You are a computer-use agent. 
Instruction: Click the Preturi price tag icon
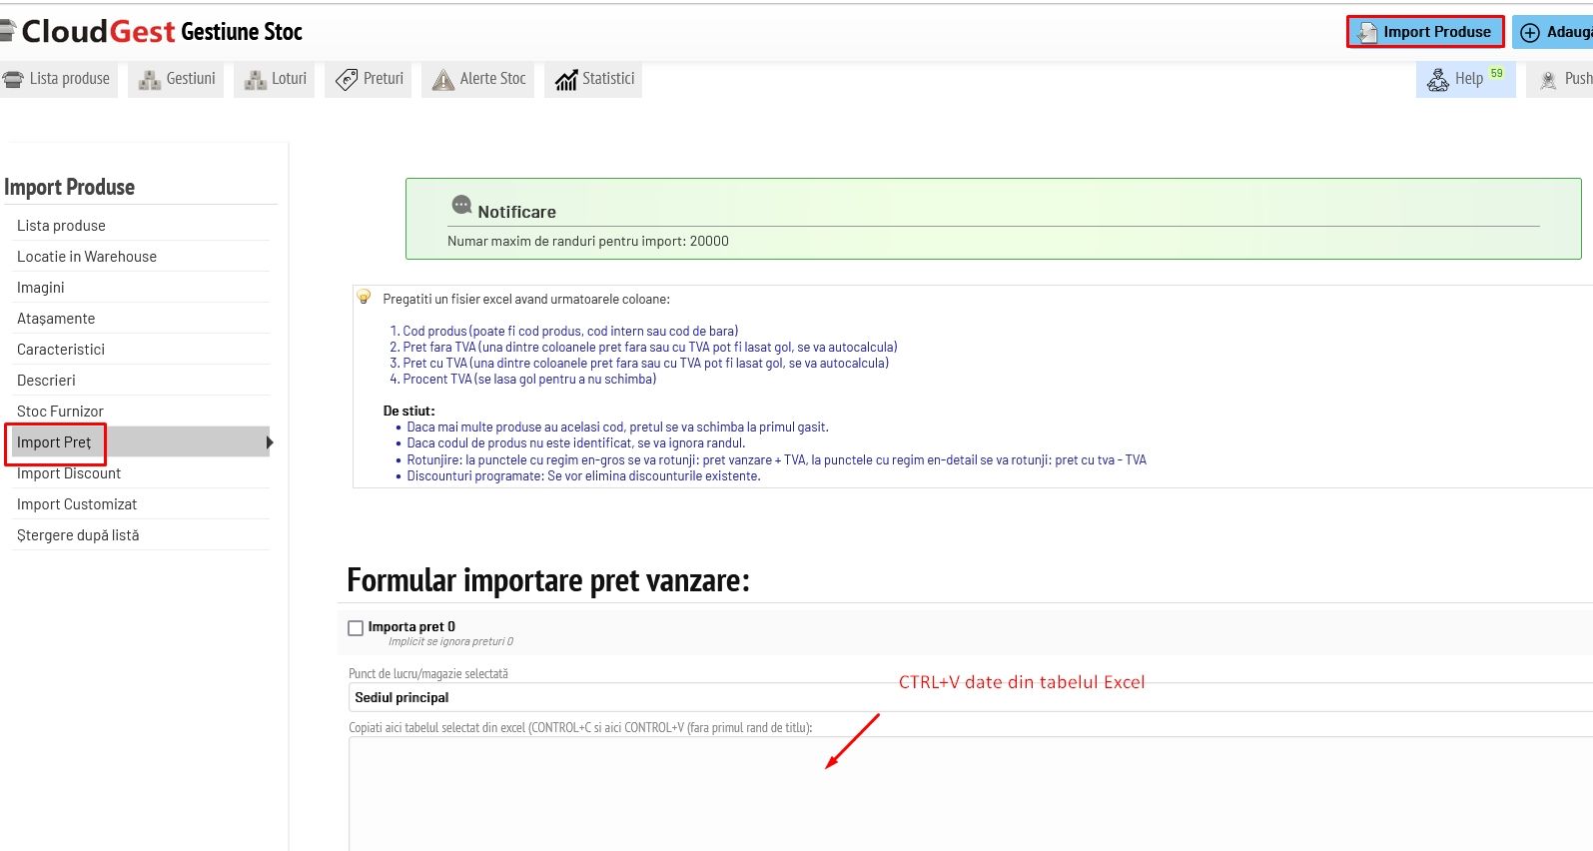click(347, 80)
